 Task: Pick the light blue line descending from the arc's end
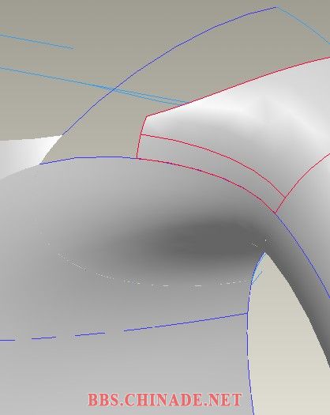(303, 25)
